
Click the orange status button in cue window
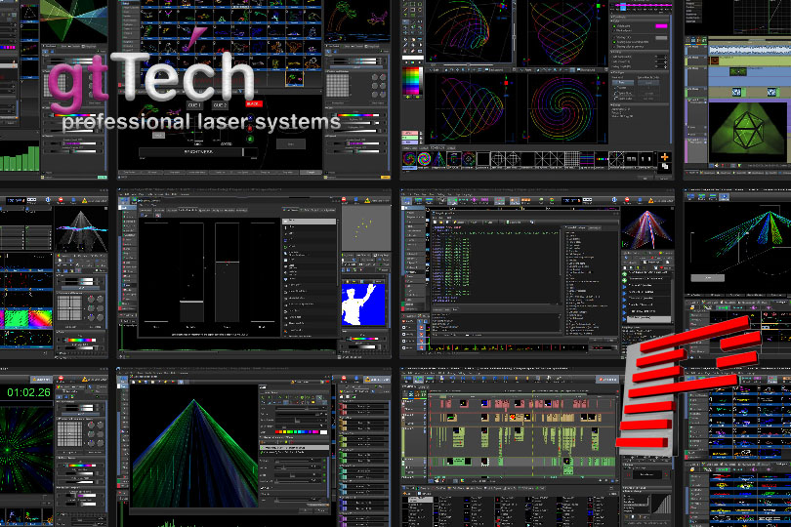click(386, 177)
